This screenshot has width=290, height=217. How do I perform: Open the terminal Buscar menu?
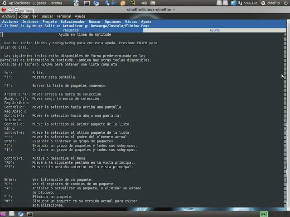(x=47, y=16)
